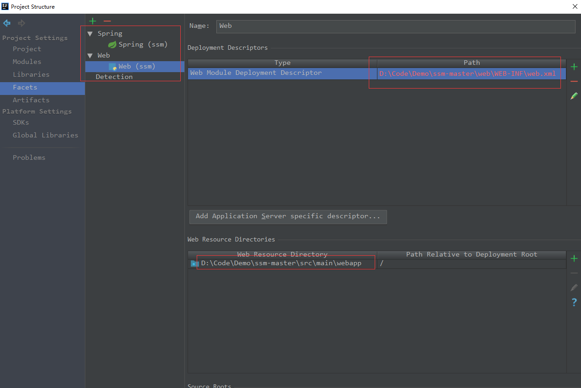Click the Web (ssm) facet icon
This screenshot has width=581, height=388.
pos(113,67)
